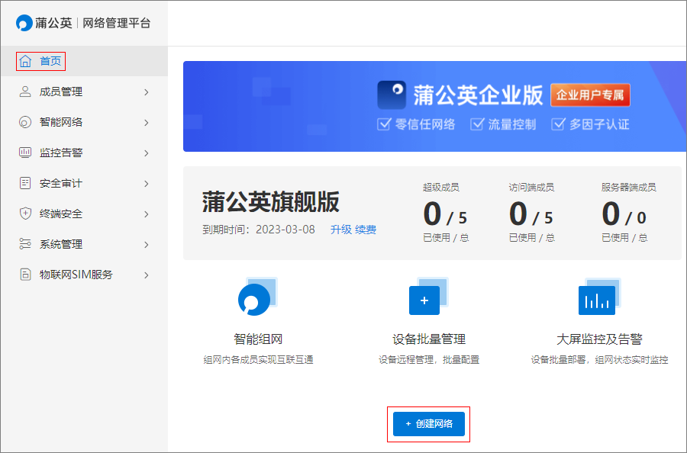
Task: Click the shield icon for 终端安全
Action: 25,214
